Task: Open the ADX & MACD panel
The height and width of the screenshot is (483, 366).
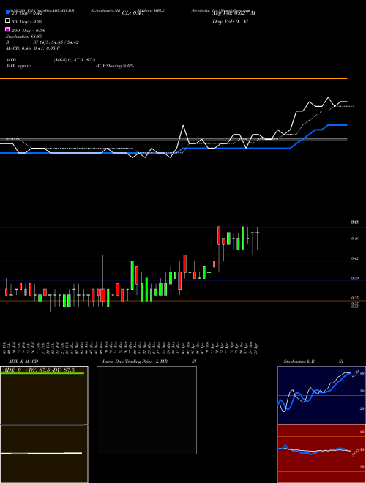Action: [44, 424]
